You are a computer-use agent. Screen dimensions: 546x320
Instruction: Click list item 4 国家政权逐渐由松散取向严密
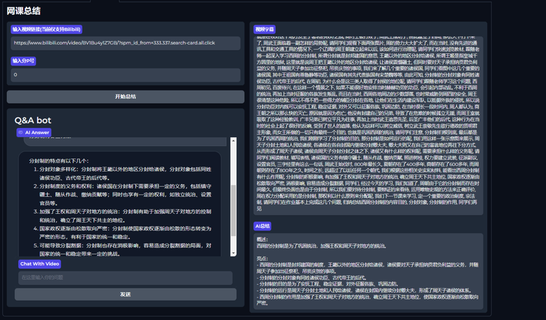(125, 233)
